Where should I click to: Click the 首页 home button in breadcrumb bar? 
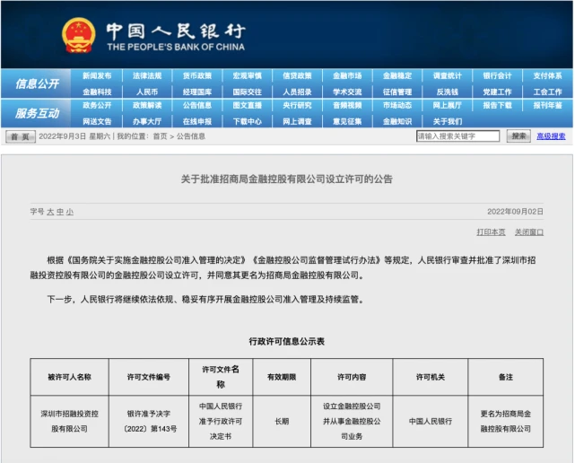tap(20, 136)
